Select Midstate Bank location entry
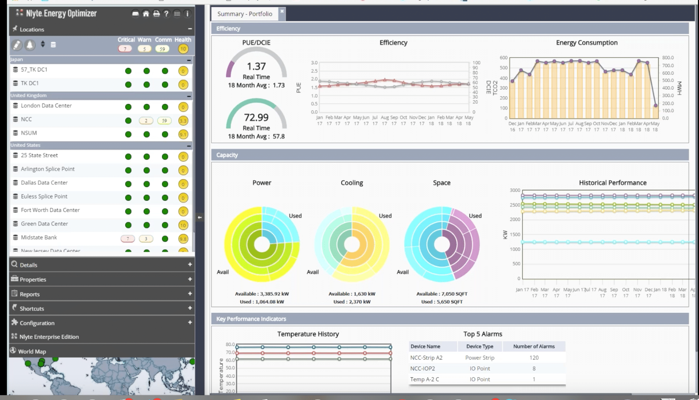The height and width of the screenshot is (400, 699). click(39, 237)
